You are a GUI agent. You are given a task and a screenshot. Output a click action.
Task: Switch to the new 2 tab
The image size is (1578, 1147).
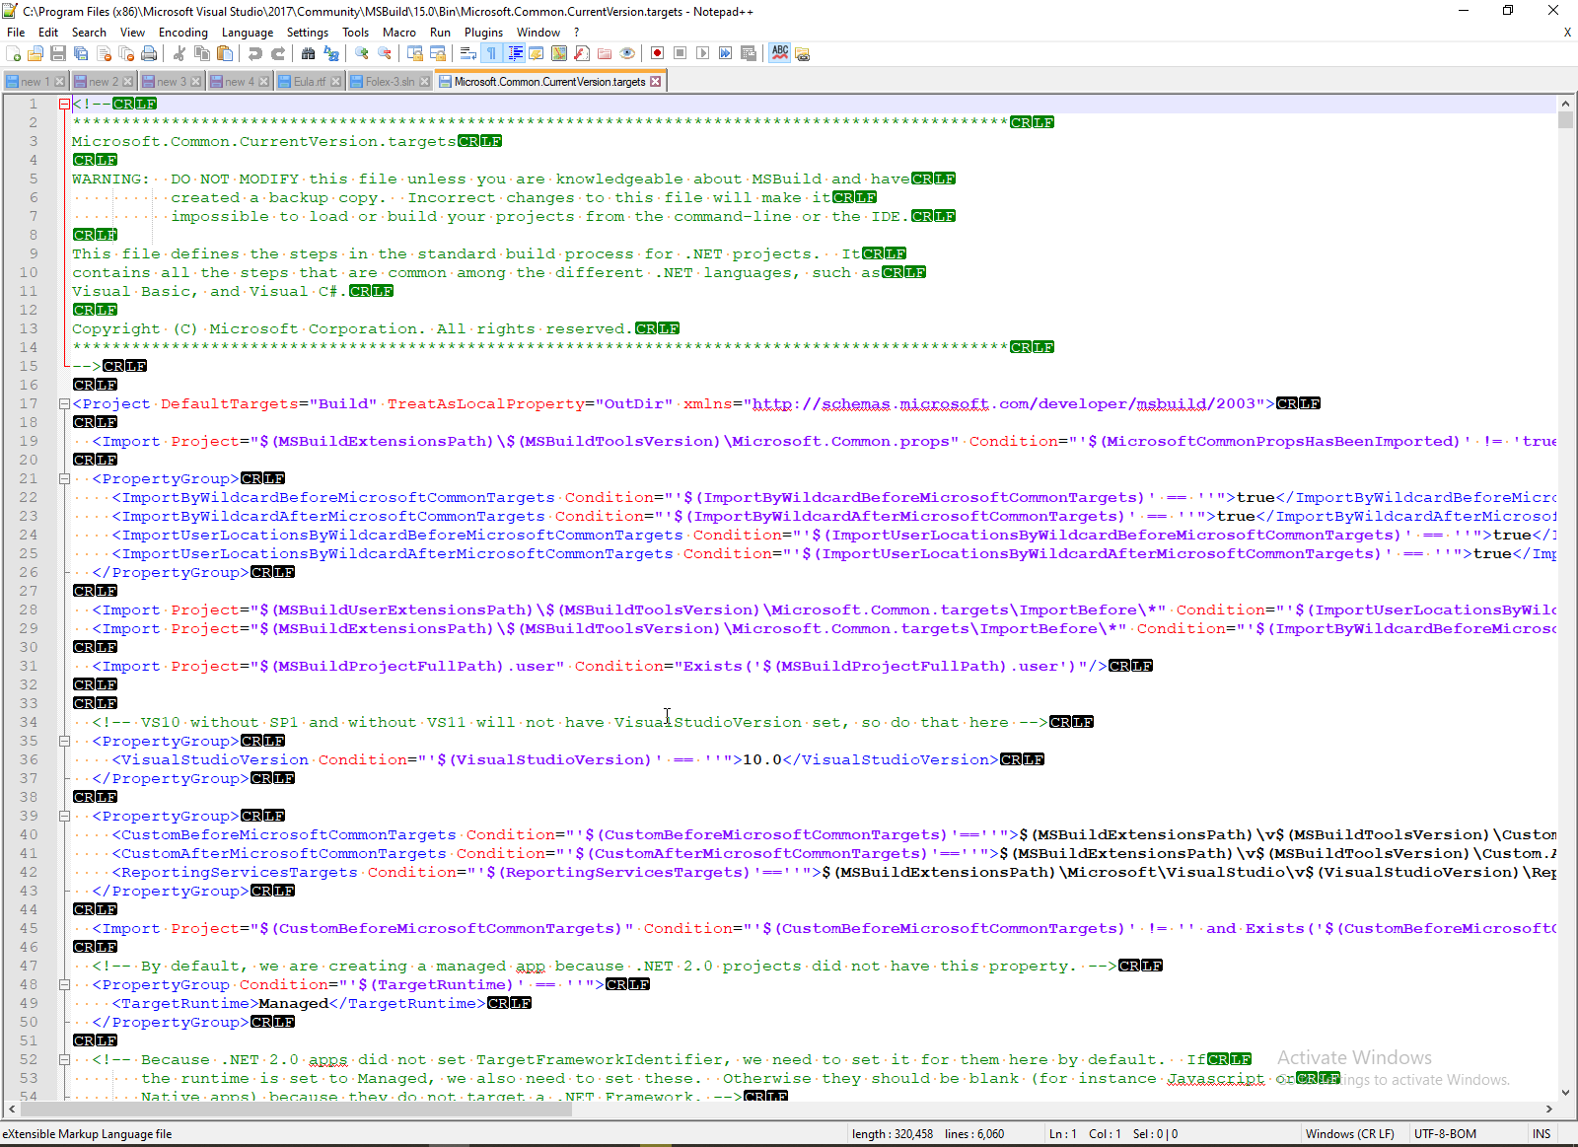(103, 82)
